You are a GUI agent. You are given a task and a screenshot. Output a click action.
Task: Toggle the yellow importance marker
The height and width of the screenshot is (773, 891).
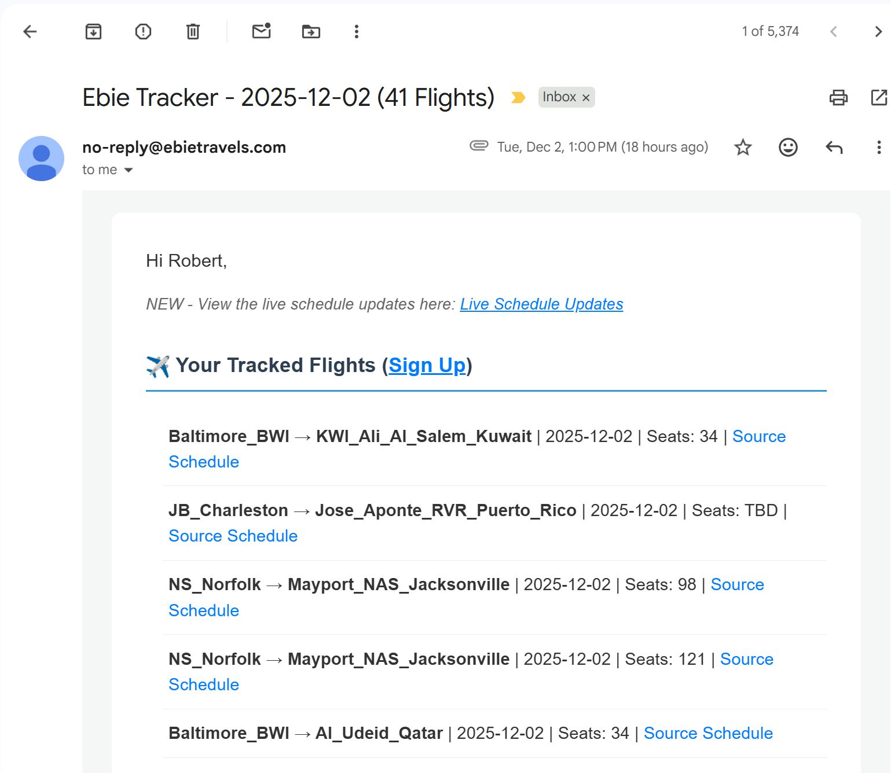coord(518,97)
